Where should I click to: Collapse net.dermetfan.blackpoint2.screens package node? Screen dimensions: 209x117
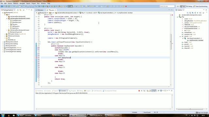(x=7, y=19)
